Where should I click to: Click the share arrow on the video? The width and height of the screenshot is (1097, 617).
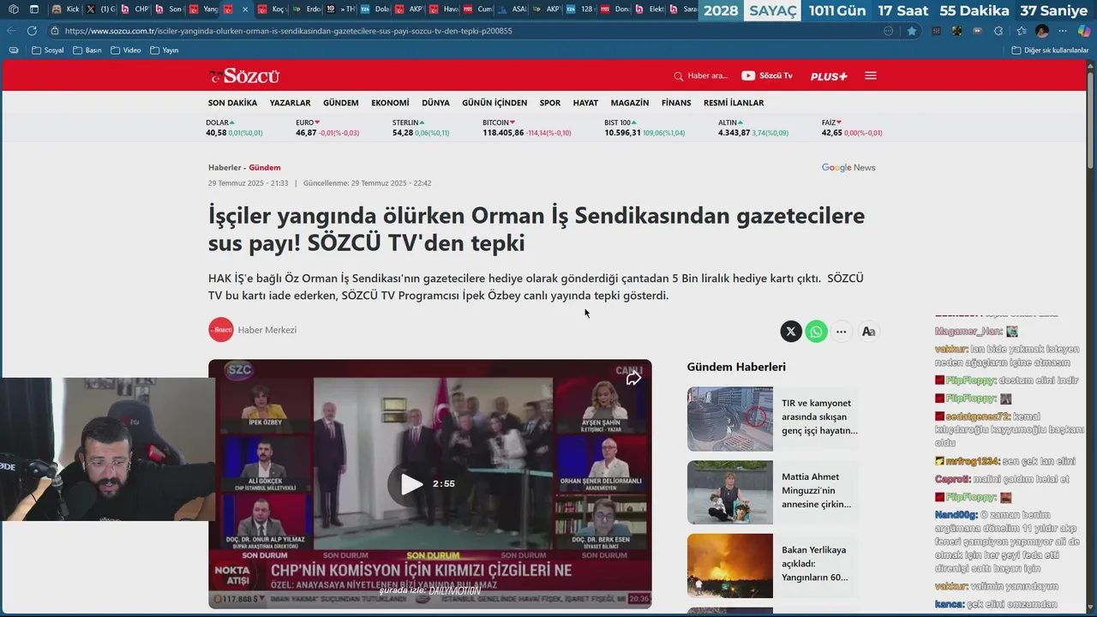pyautogui.click(x=633, y=378)
